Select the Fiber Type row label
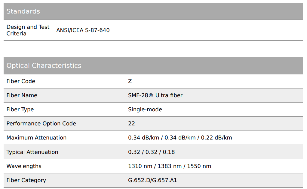The width and height of the screenshot is (307, 189). click(20, 109)
